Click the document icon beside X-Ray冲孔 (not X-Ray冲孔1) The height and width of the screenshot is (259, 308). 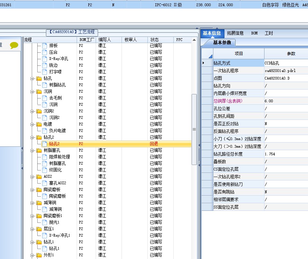[45, 59]
